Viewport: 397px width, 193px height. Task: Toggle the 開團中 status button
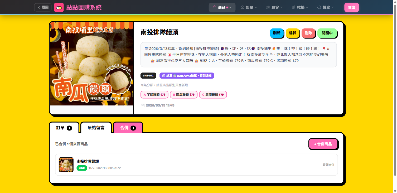tap(327, 33)
